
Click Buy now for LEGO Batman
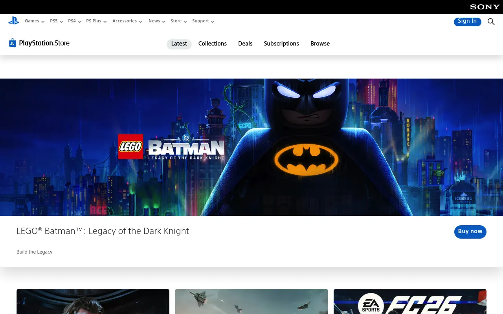click(x=470, y=232)
